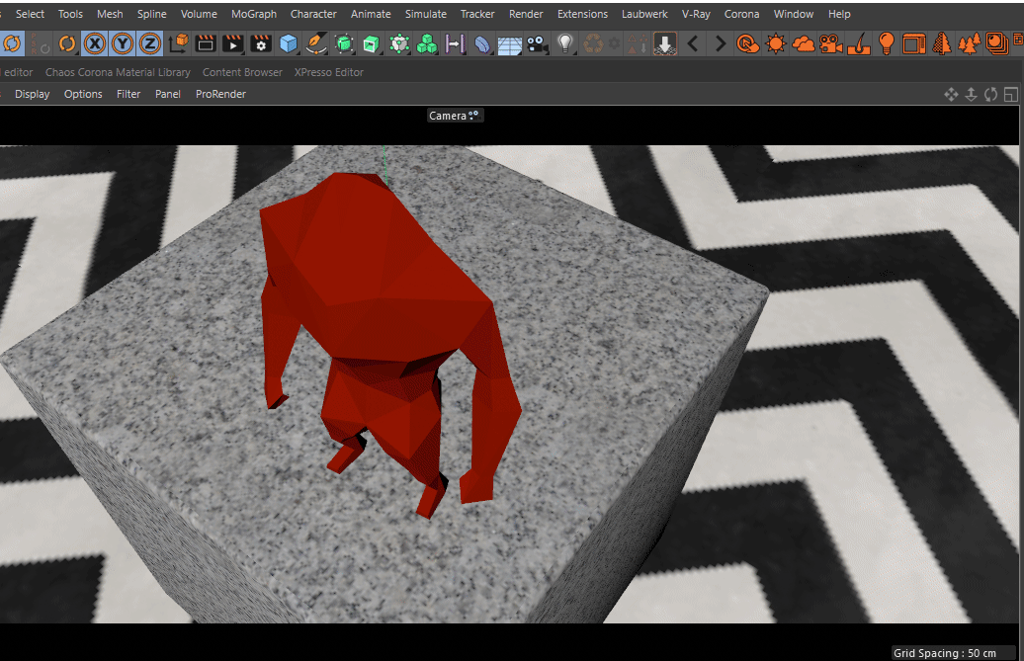Viewport: 1024px width, 661px height.
Task: Open the MoGraph menu
Action: (254, 14)
